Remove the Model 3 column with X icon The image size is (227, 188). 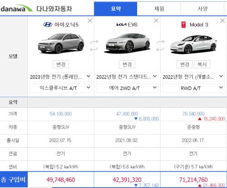[x=222, y=20]
